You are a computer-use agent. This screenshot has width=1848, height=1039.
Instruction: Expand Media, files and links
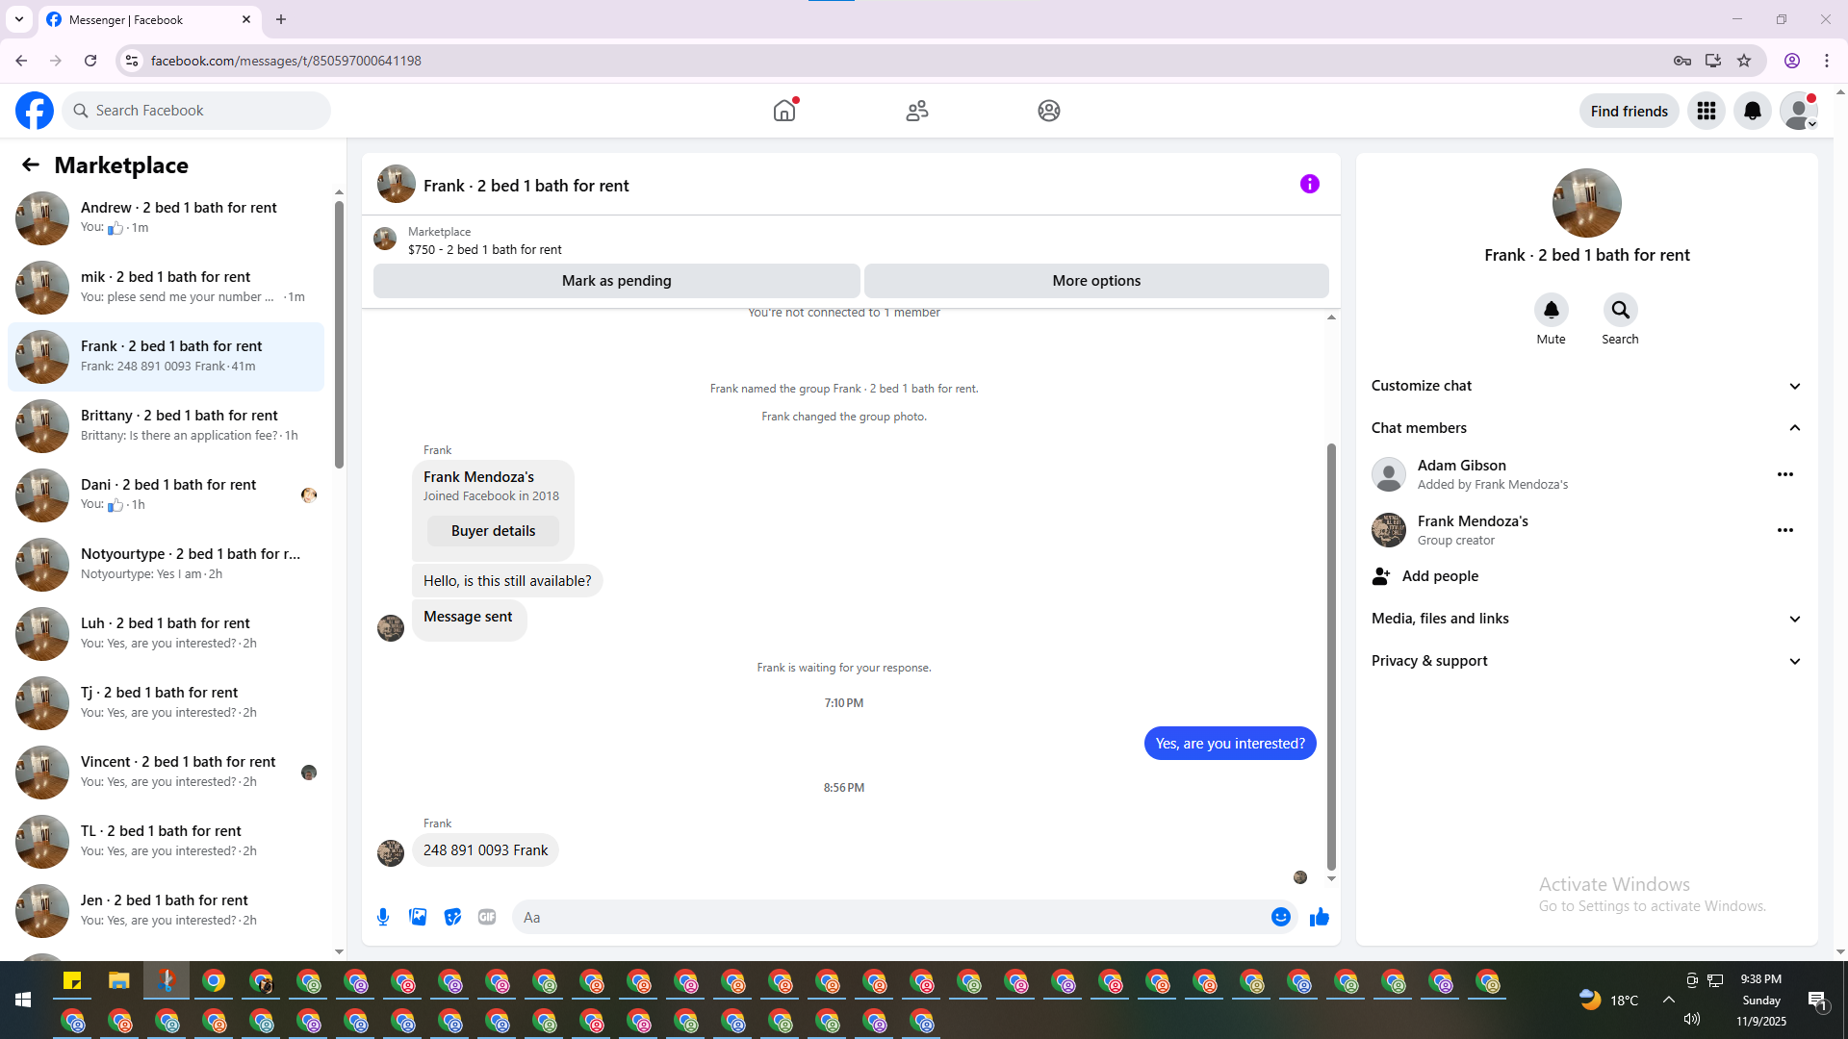(x=1587, y=619)
